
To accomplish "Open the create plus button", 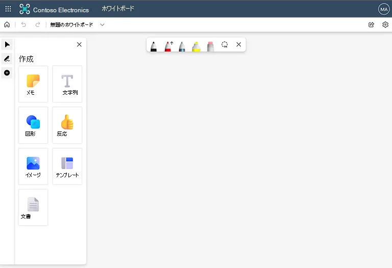I will tap(7, 73).
